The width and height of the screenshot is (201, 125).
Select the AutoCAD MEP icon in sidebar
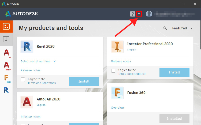(x=7, y=65)
